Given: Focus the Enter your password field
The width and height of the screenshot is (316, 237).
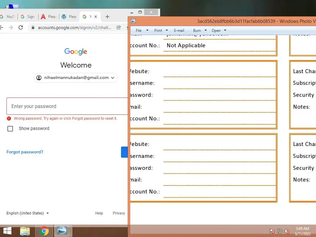Looking at the screenshot, I should point(67,106).
